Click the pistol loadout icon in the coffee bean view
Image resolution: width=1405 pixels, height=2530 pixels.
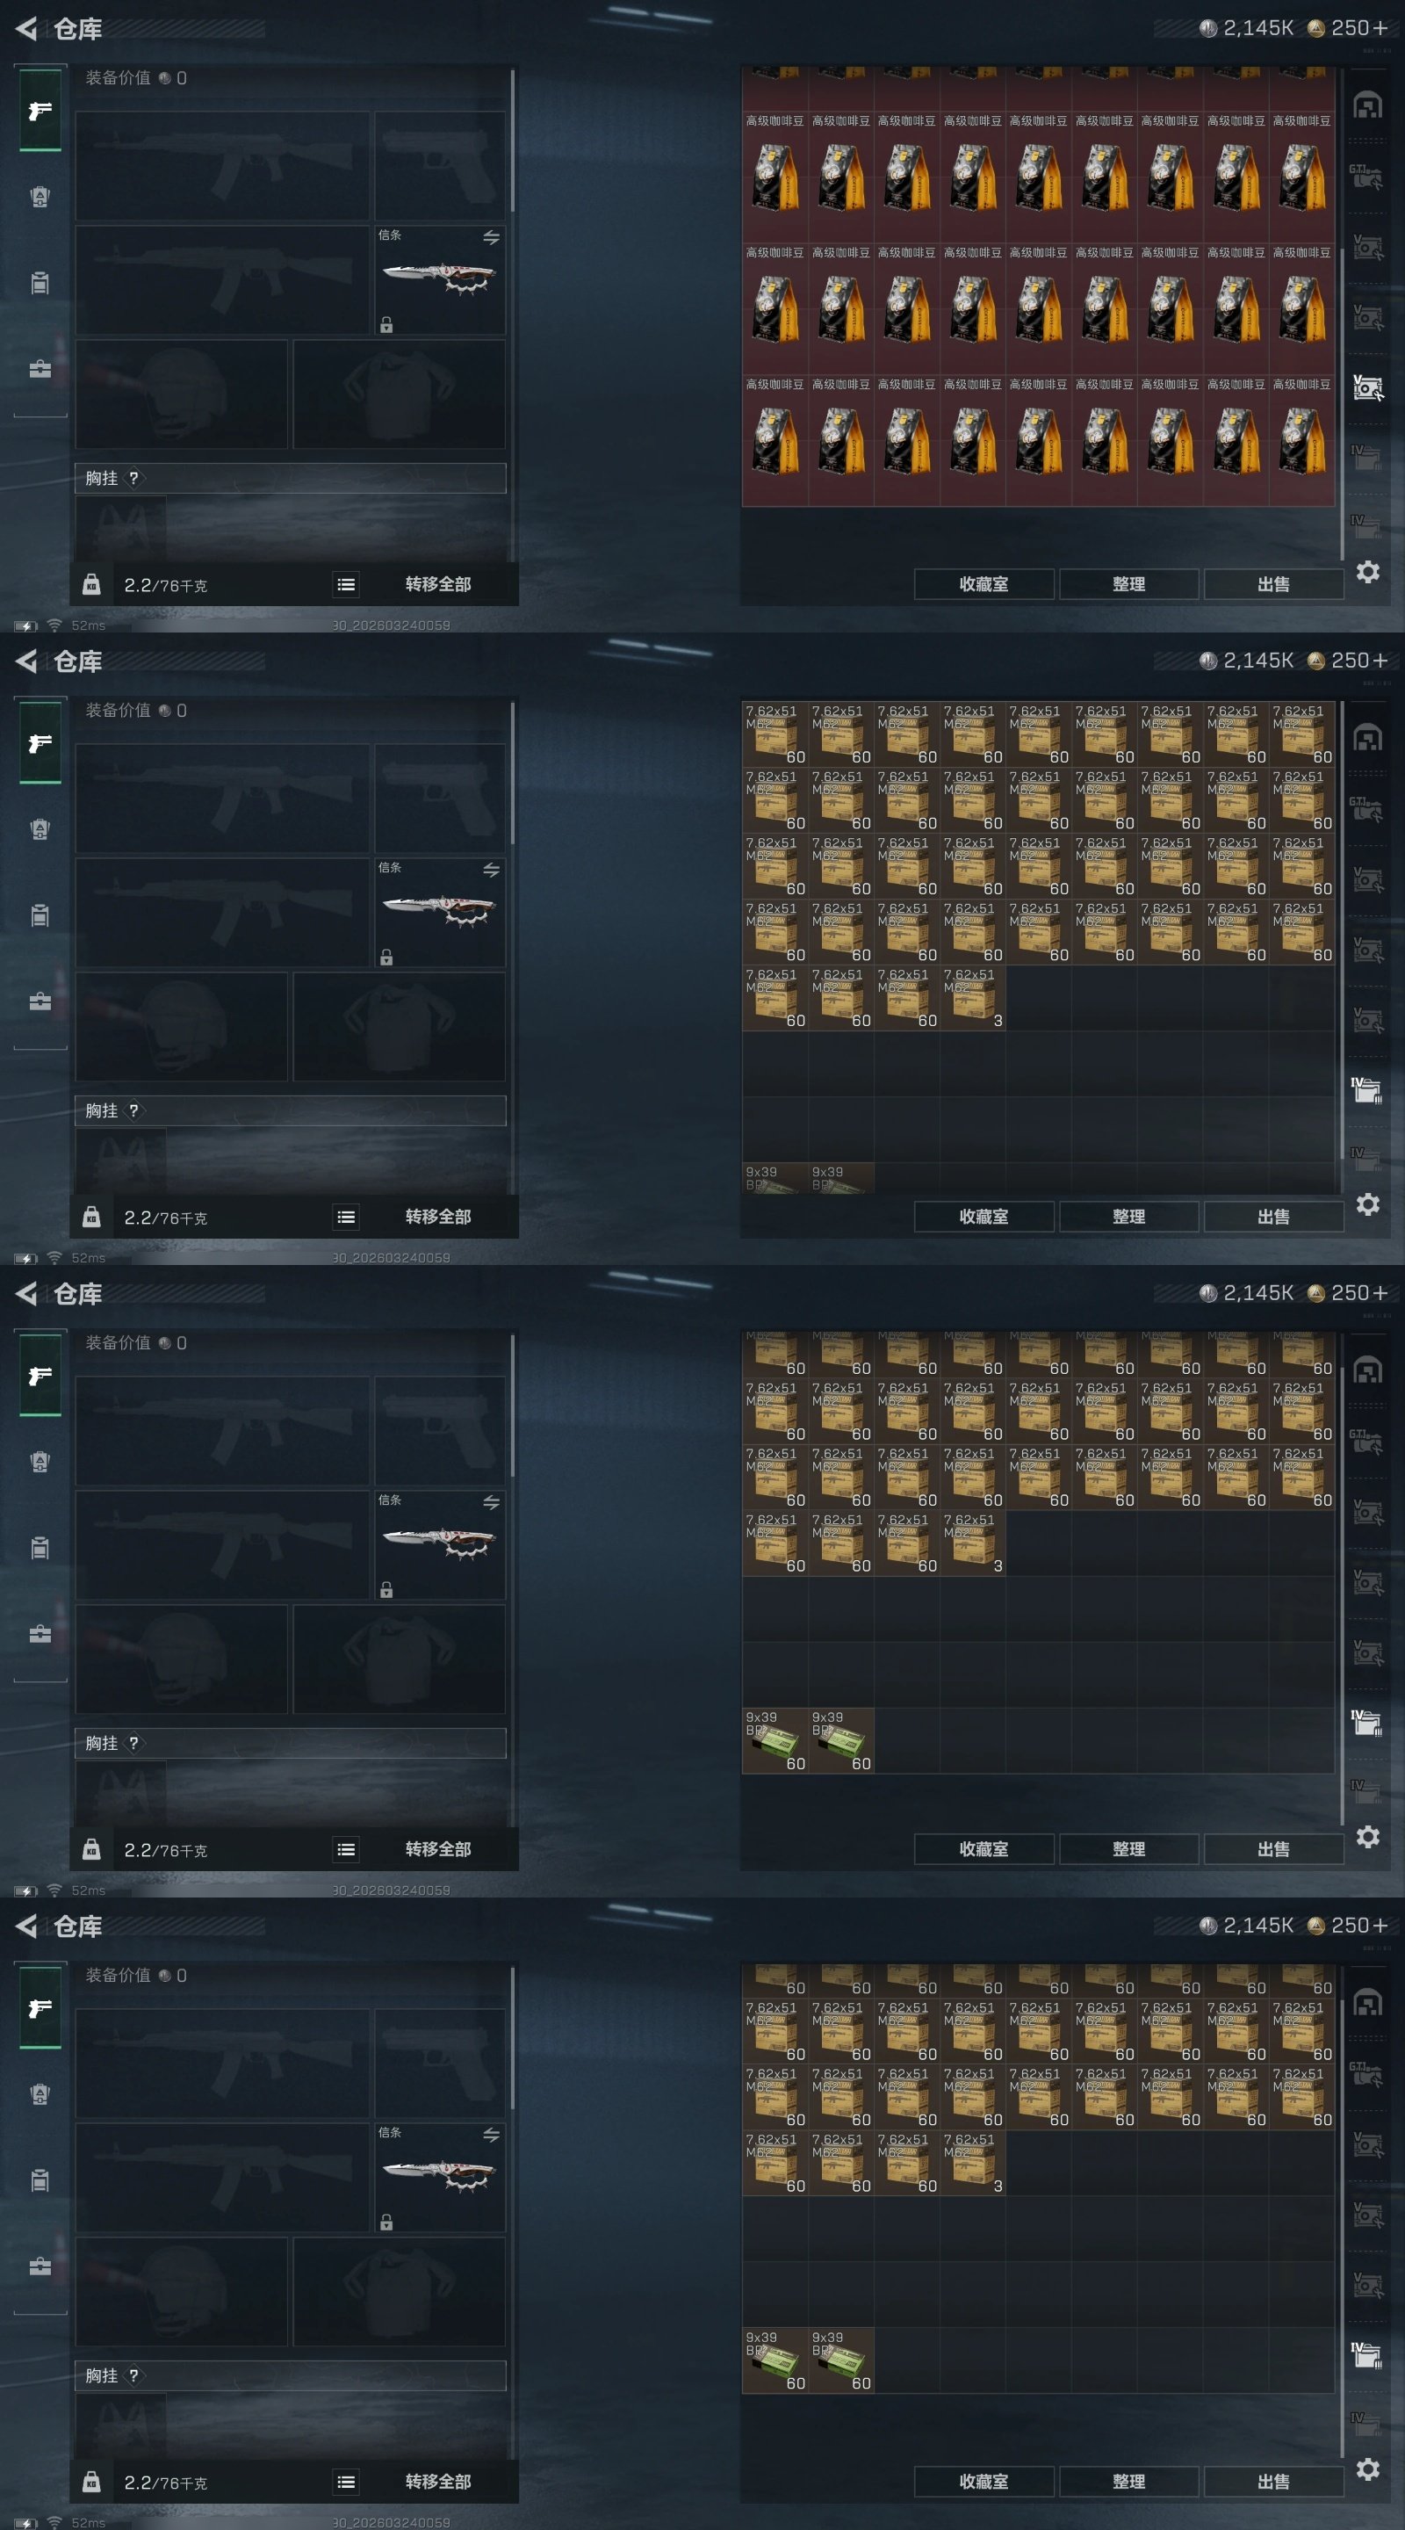point(40,111)
